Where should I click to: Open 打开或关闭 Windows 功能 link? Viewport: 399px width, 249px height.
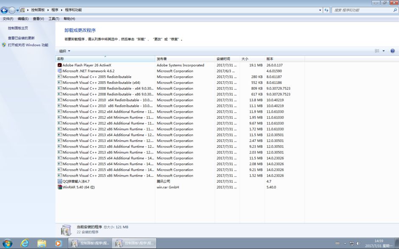pos(28,45)
